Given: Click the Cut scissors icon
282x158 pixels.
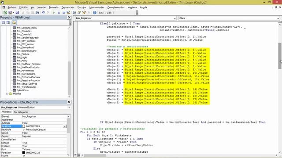Looking at the screenshot, I should click(23, 13).
